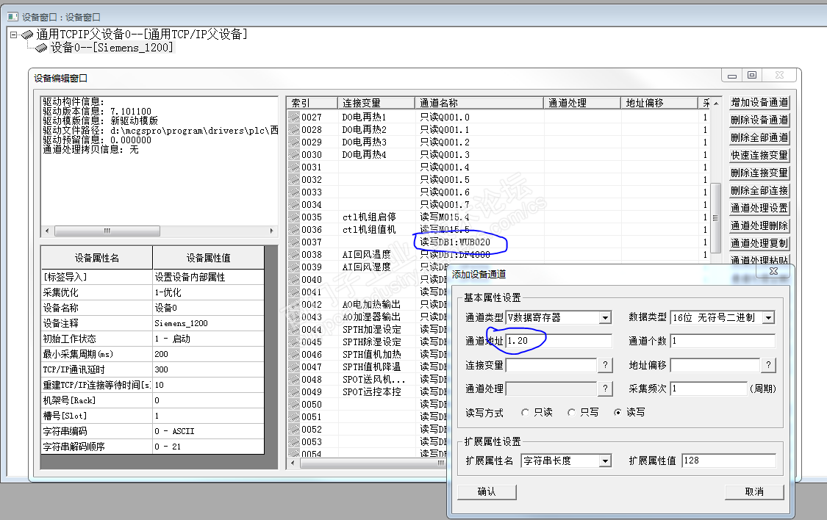This screenshot has height=520, width=827.
Task: Select the 读写 read-write radio option
Action: [617, 413]
